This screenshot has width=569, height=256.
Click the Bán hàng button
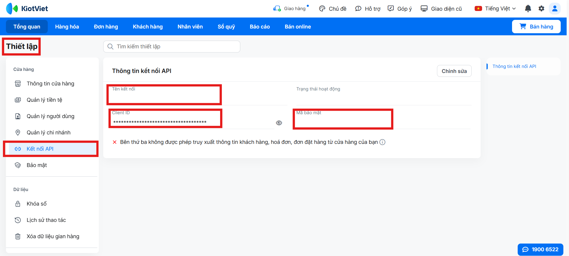pyautogui.click(x=536, y=26)
